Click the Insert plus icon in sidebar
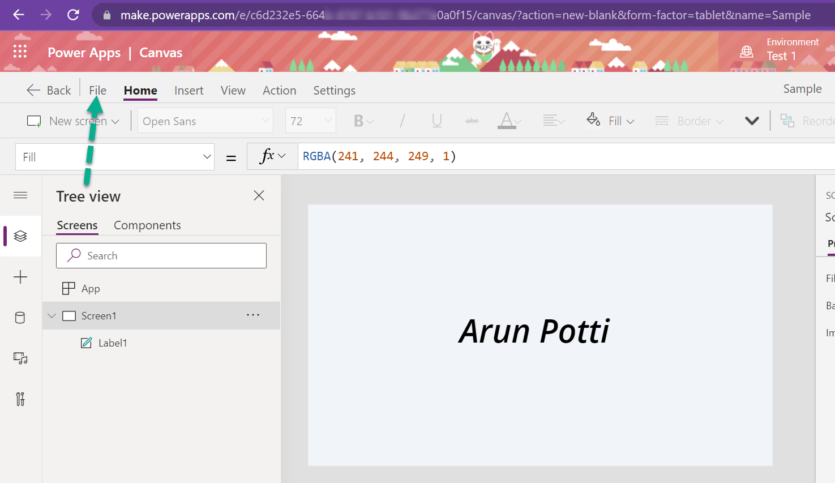The height and width of the screenshot is (483, 835). (20, 277)
